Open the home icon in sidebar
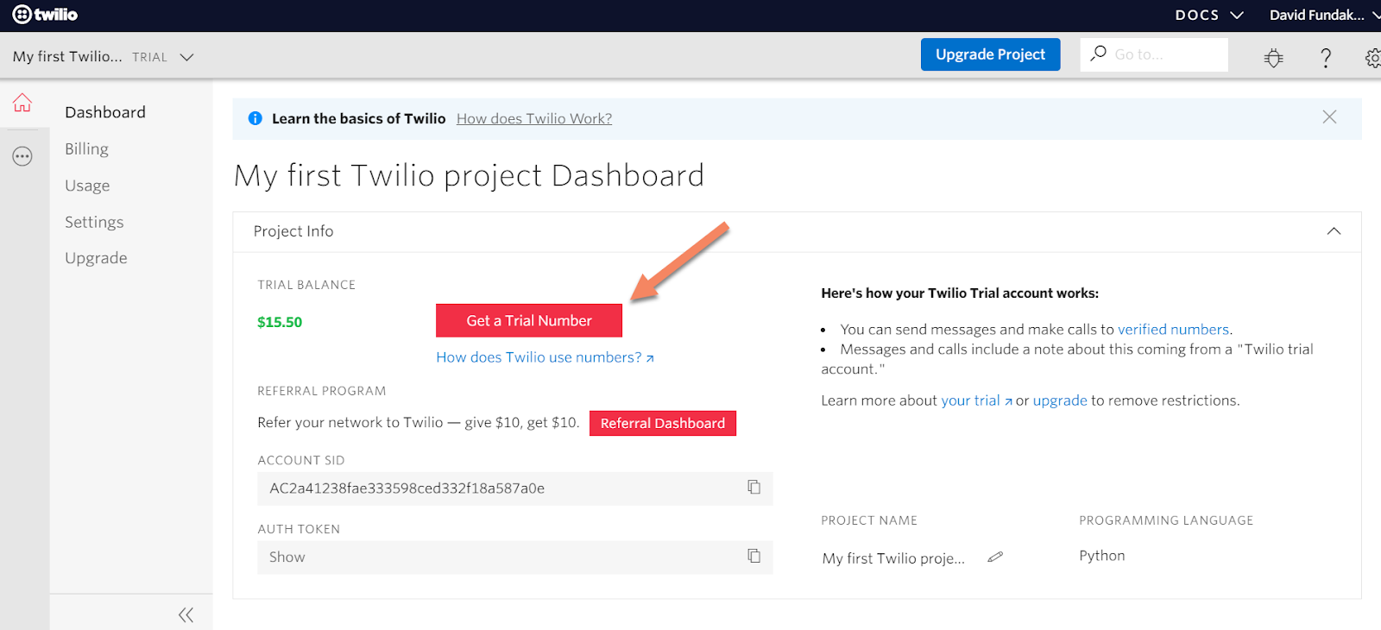Viewport: 1381px width, 630px height. tap(22, 103)
